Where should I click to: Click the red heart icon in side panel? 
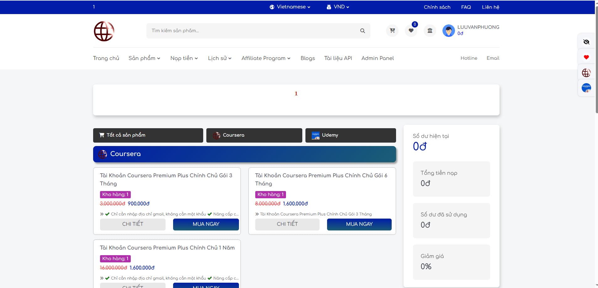click(x=586, y=57)
